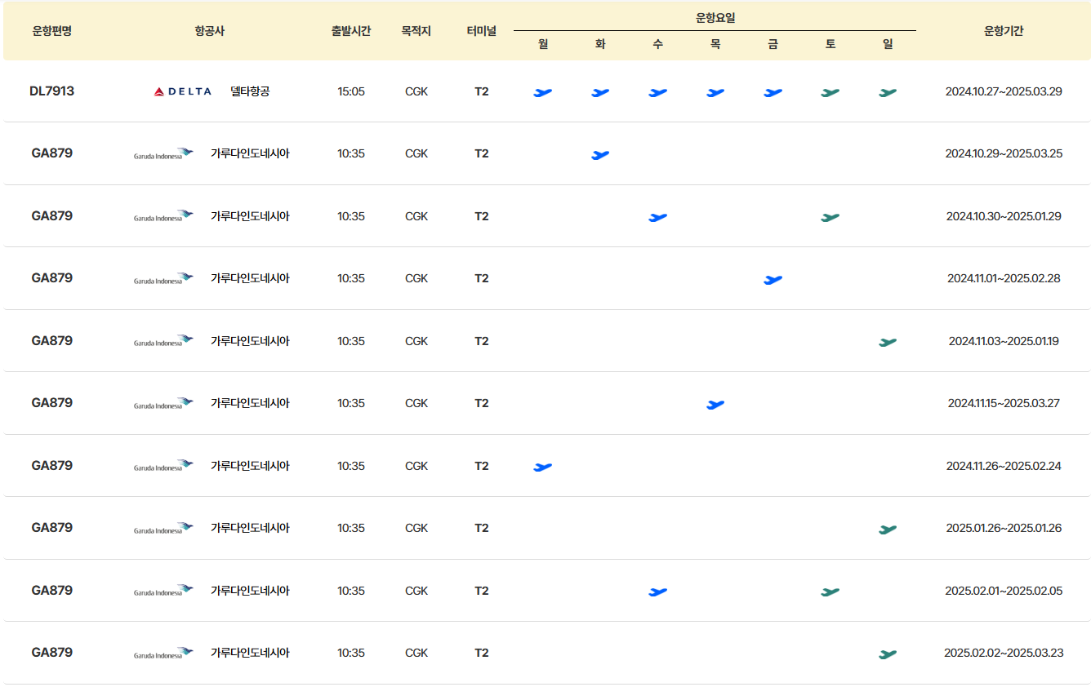Click DL7913's Friday (금) plane icon
The height and width of the screenshot is (687, 1091).
pos(773,93)
